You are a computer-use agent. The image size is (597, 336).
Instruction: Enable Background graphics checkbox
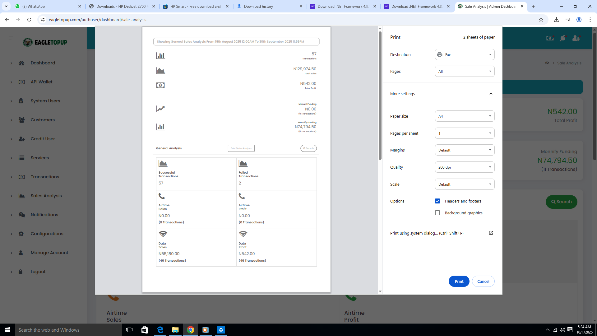pyautogui.click(x=437, y=213)
